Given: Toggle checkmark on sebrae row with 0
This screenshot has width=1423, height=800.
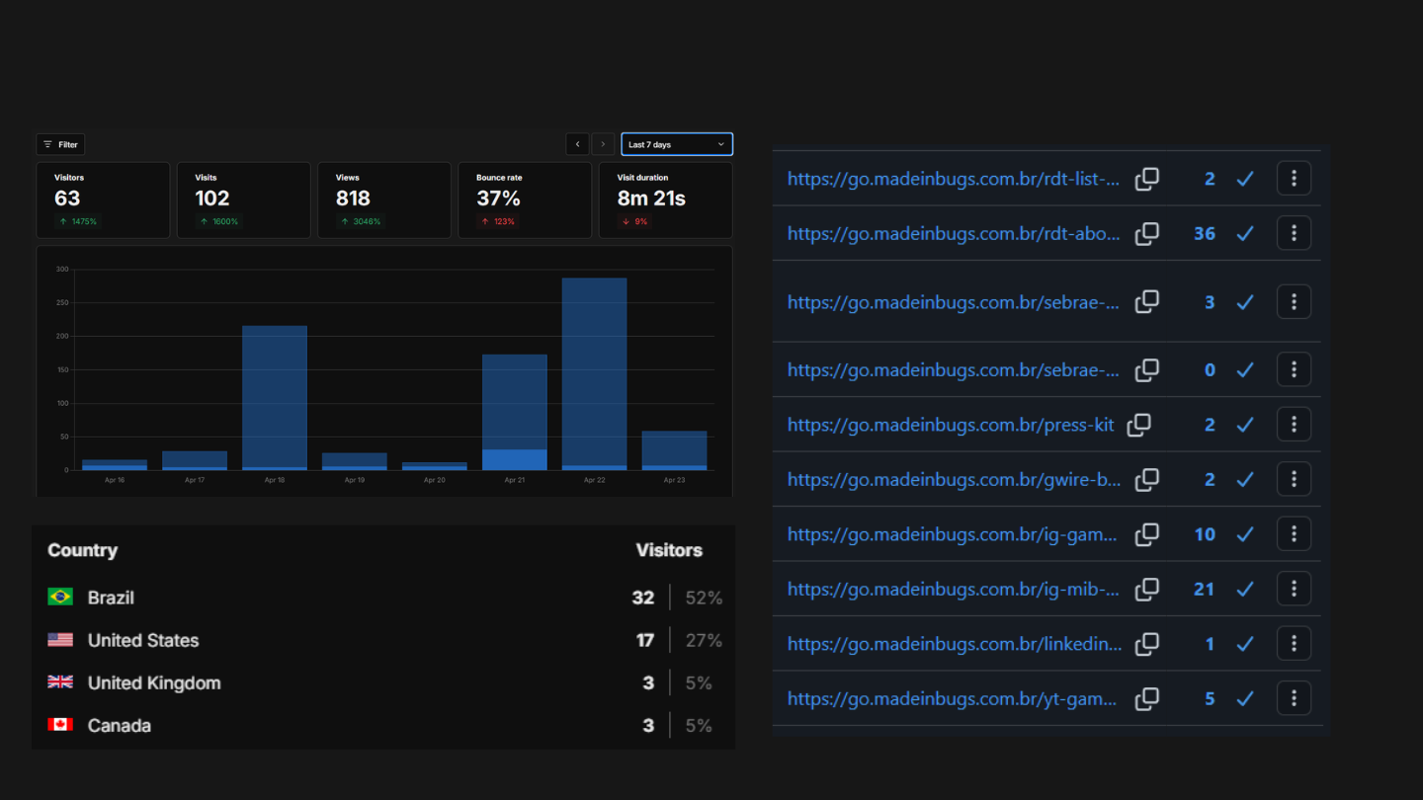Looking at the screenshot, I should [1245, 370].
